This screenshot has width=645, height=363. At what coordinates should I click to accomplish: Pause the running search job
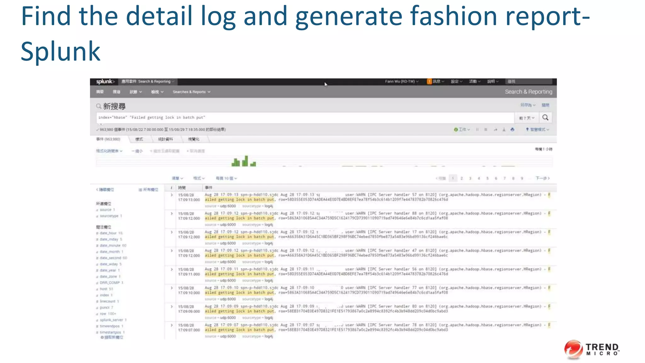tap(477, 130)
